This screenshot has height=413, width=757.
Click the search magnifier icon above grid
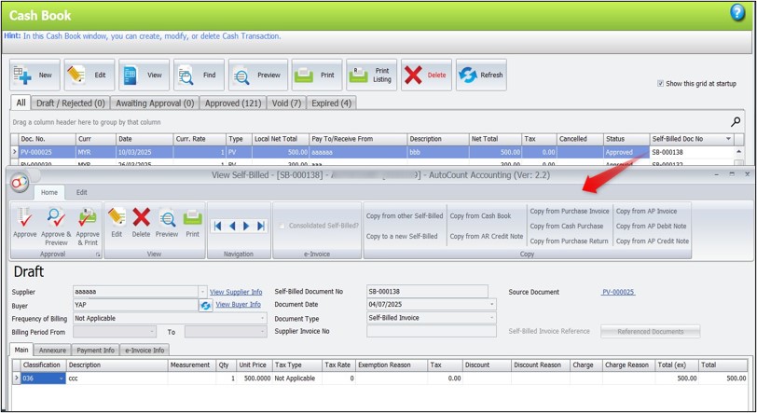736,122
